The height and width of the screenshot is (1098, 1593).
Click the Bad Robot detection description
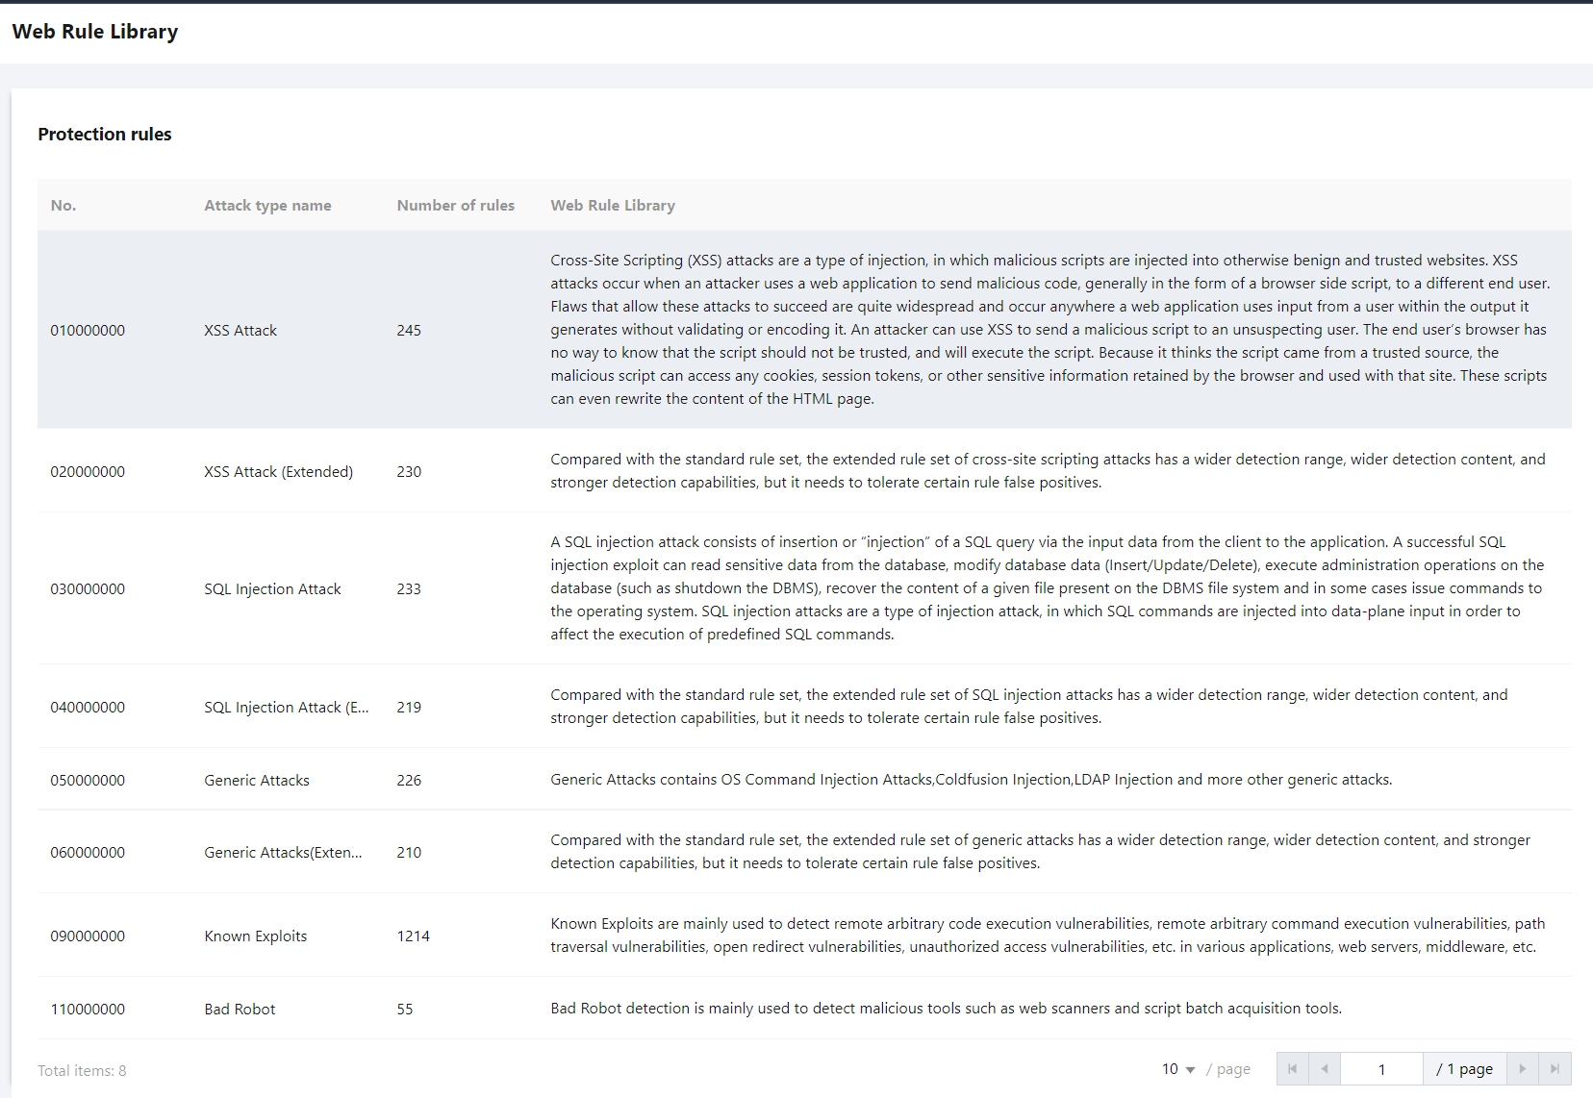pyautogui.click(x=946, y=1008)
